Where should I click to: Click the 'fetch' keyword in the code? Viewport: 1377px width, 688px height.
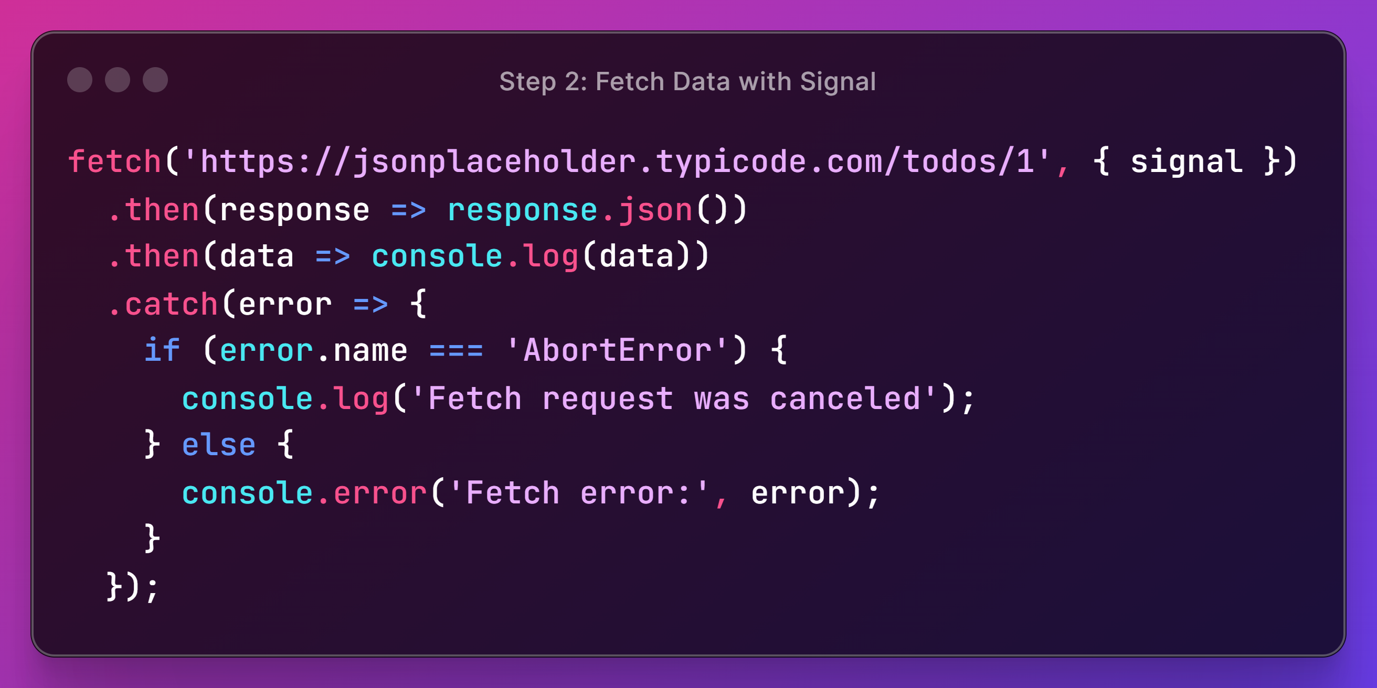click(115, 162)
